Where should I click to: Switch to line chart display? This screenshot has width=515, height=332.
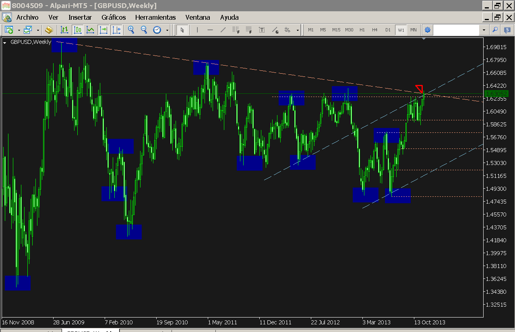click(91, 30)
